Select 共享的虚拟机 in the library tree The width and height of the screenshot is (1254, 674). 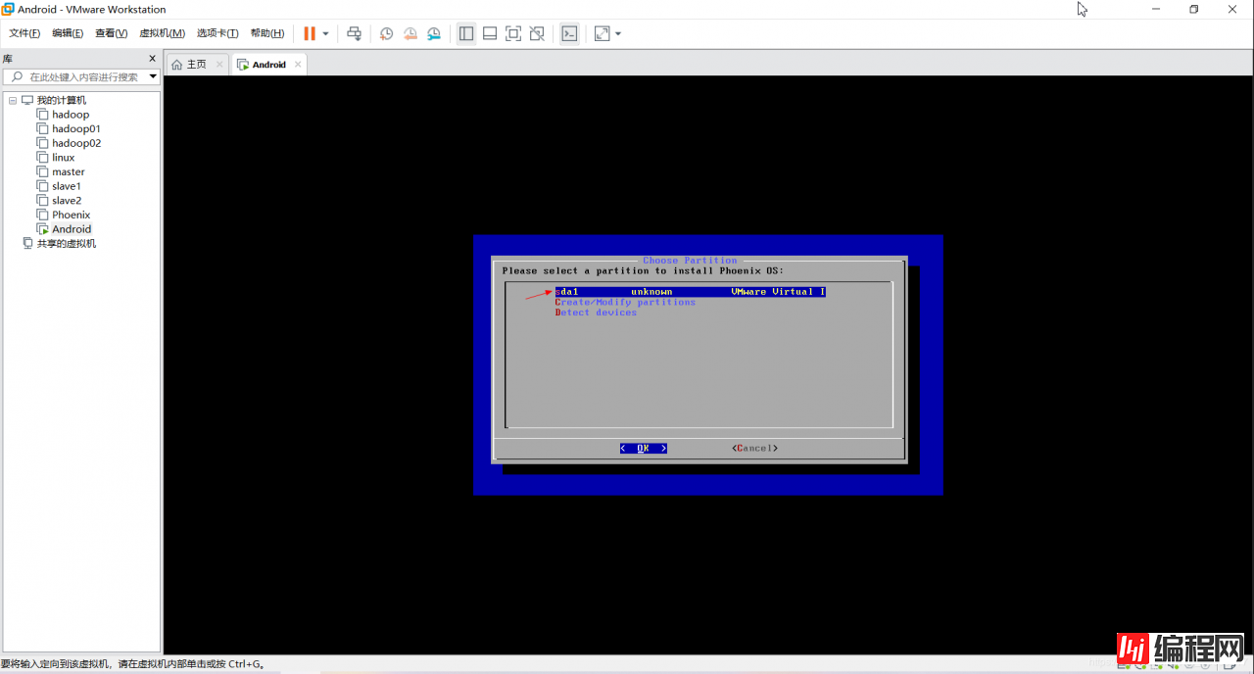point(67,243)
